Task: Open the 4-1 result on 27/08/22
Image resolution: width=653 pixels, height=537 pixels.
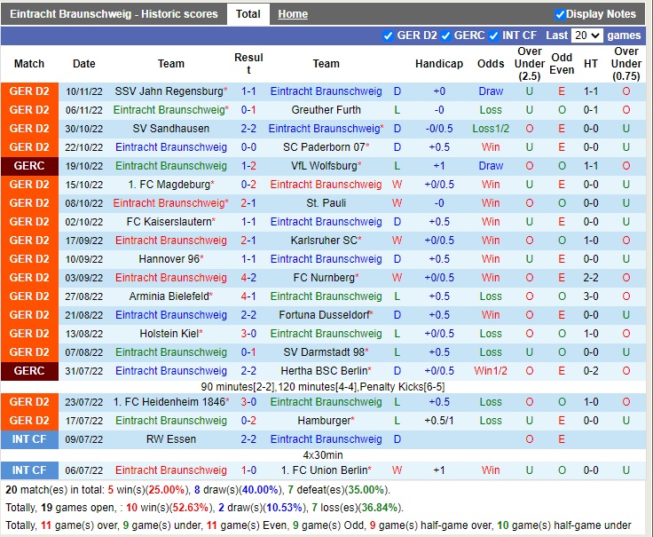Action: [x=248, y=296]
